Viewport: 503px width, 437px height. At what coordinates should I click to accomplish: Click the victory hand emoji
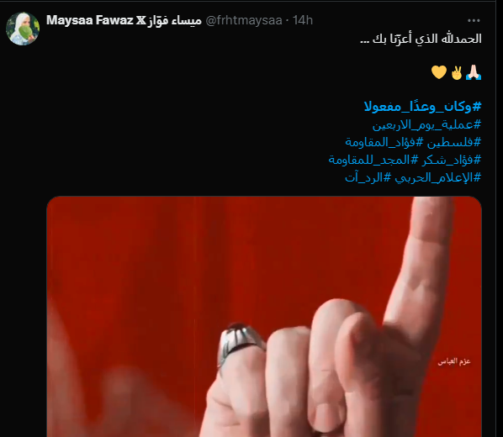[457, 72]
